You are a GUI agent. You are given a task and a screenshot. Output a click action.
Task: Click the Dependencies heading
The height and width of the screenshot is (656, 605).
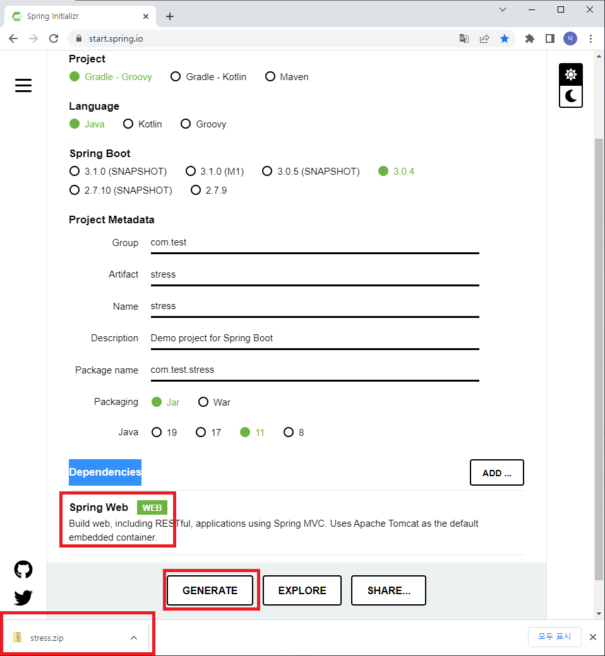(105, 472)
